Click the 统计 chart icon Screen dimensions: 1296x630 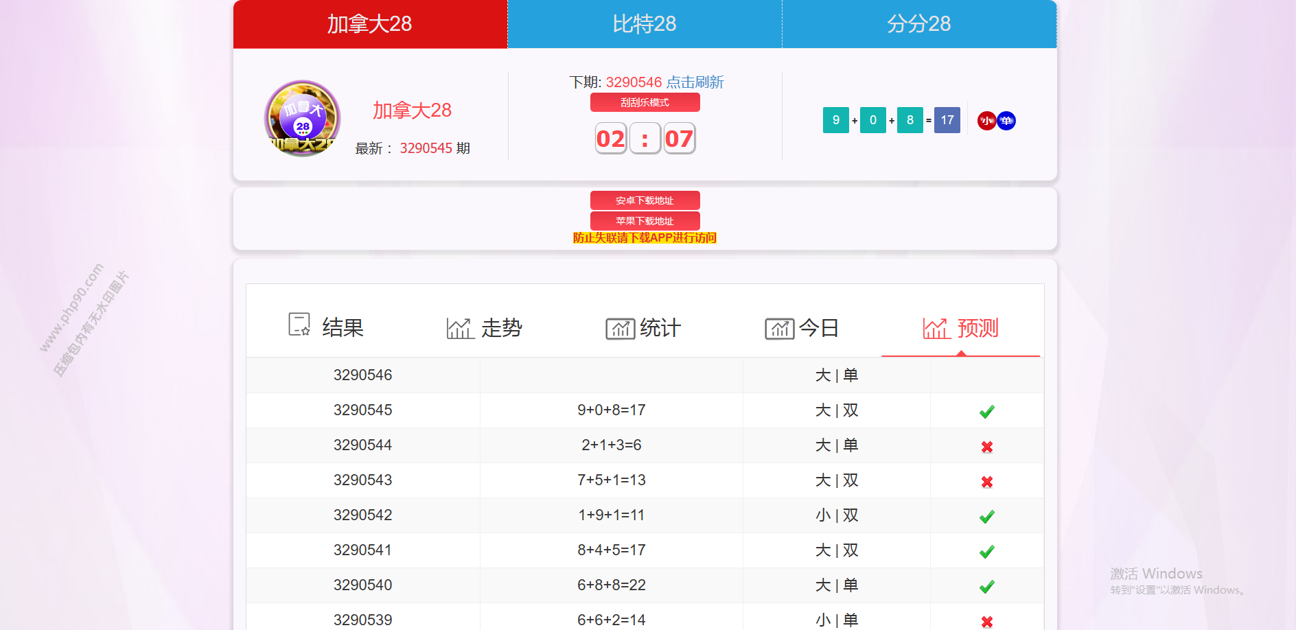pos(620,329)
